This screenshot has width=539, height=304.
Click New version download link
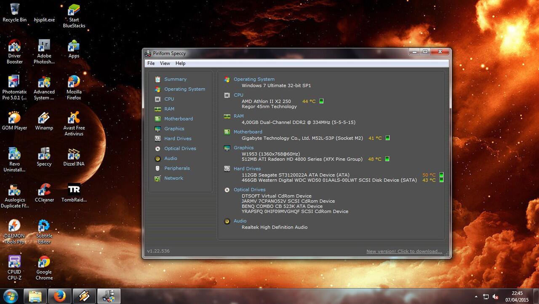(404, 251)
